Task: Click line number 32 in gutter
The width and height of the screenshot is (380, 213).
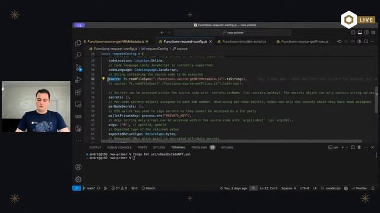Action: 93,79
